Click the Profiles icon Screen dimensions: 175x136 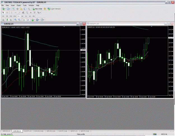pos(8,9)
